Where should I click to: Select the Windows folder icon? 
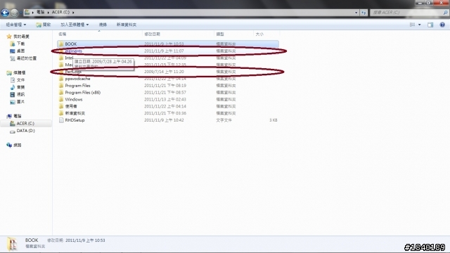point(61,99)
